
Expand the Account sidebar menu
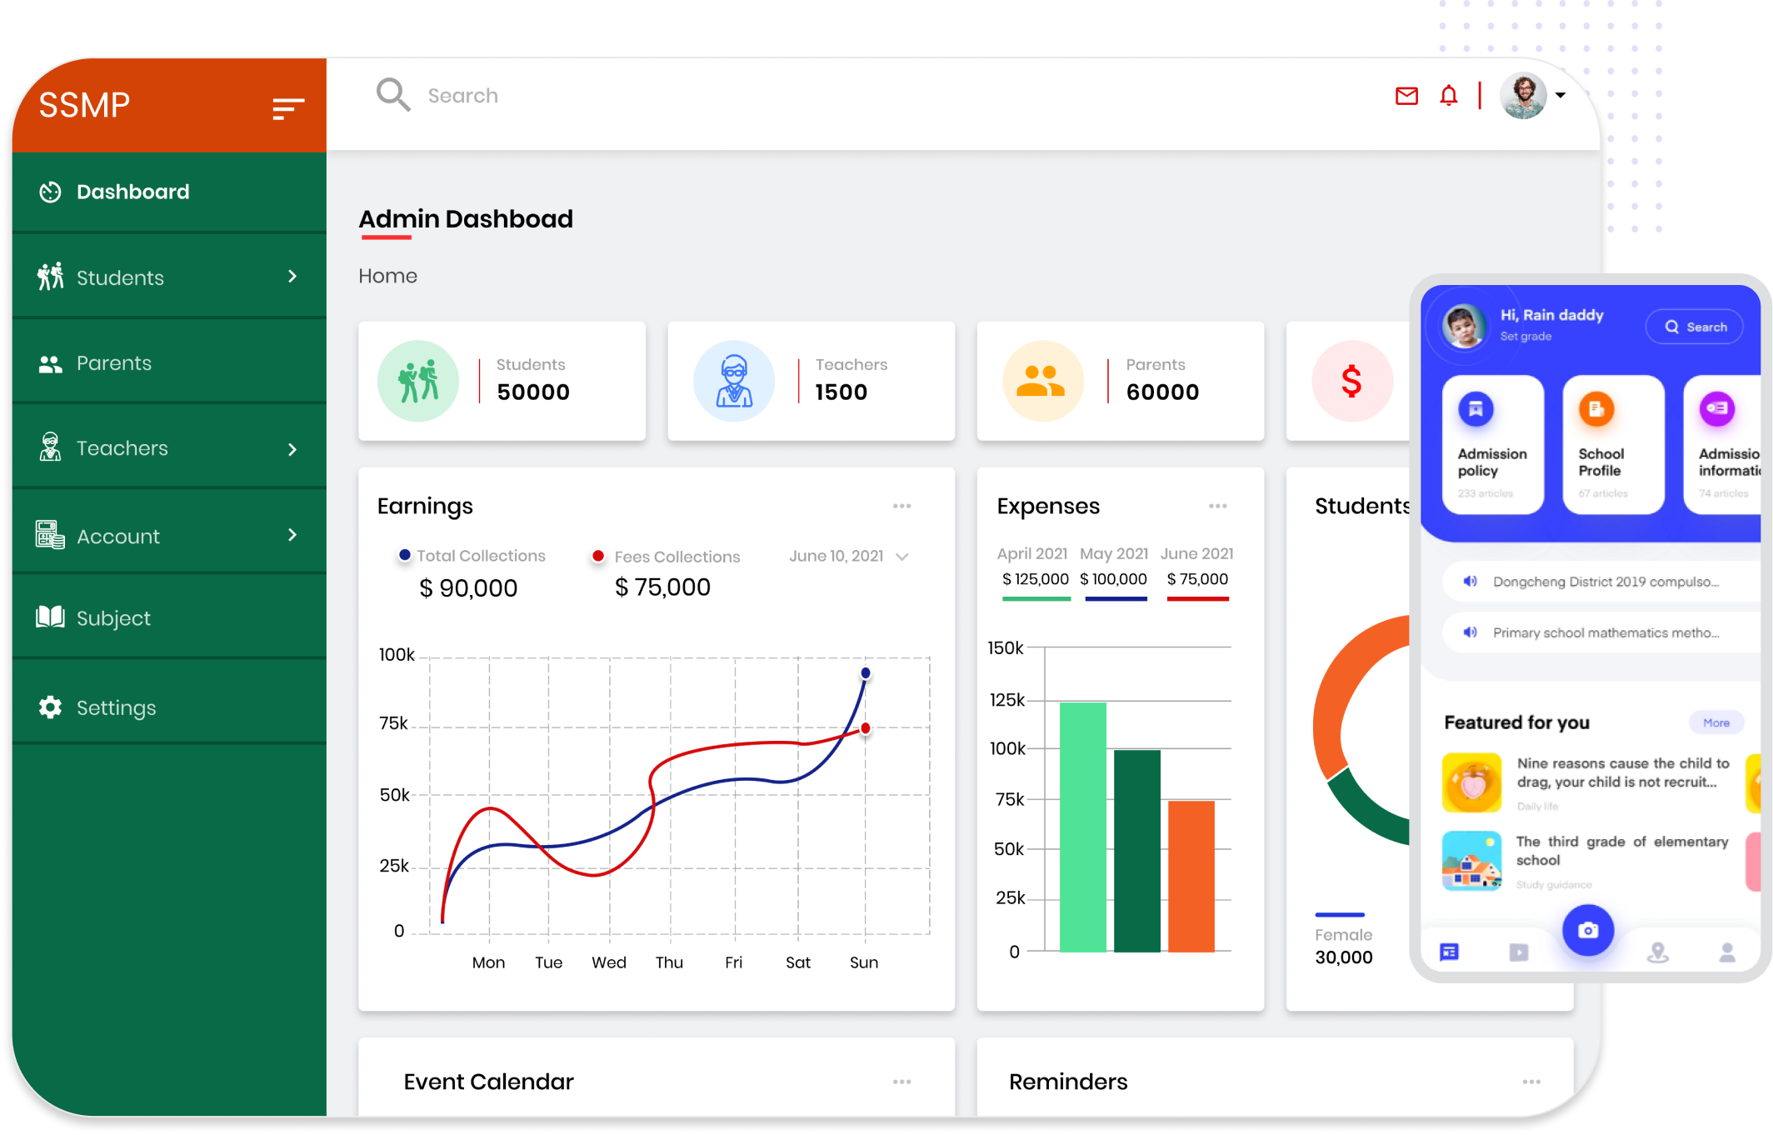[x=292, y=535]
